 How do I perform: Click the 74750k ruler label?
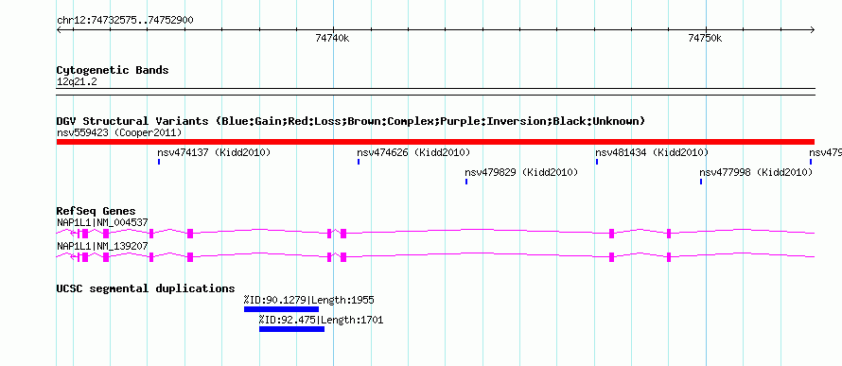(705, 39)
